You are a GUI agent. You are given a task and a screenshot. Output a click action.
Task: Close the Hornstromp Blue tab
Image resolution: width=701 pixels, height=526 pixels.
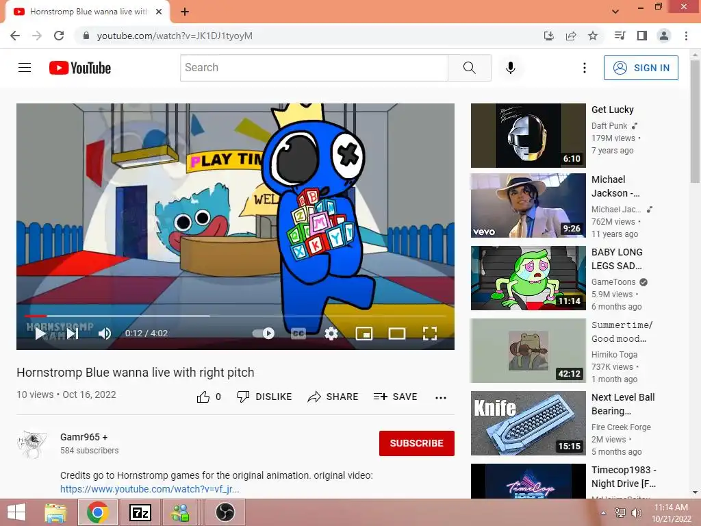pos(159,12)
